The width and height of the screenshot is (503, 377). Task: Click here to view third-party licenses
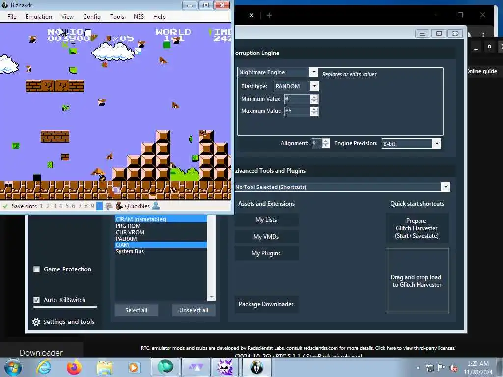tap(415, 348)
